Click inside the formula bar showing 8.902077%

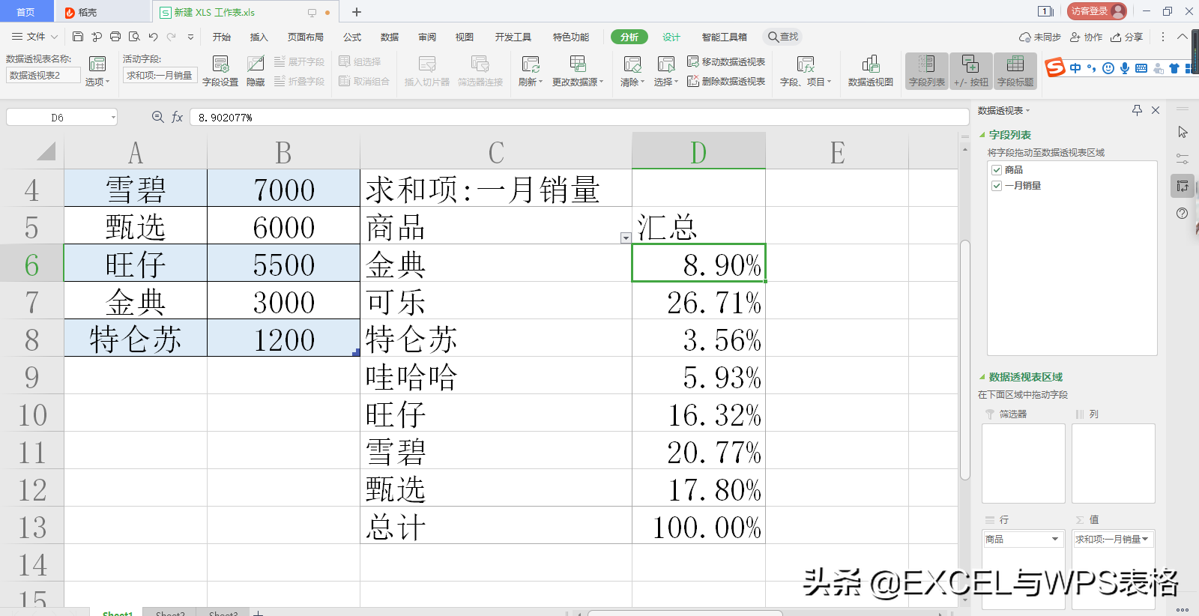pos(579,117)
